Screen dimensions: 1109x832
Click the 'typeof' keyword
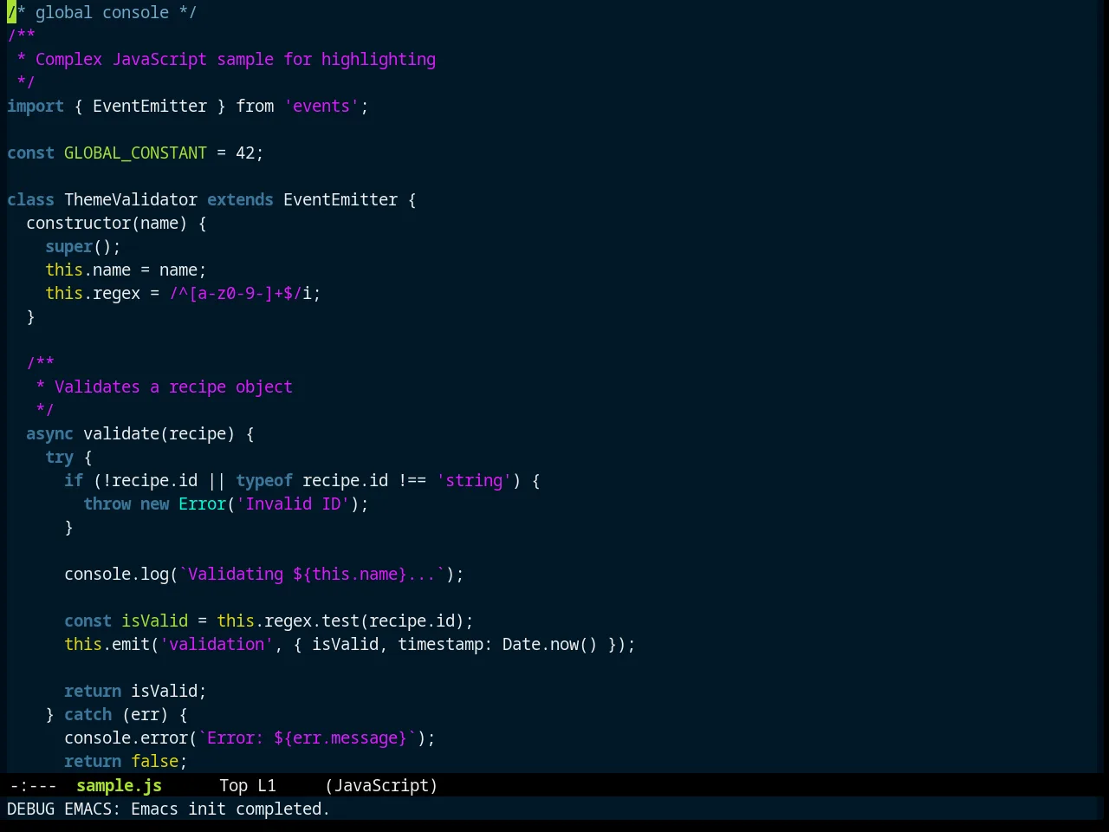(264, 480)
